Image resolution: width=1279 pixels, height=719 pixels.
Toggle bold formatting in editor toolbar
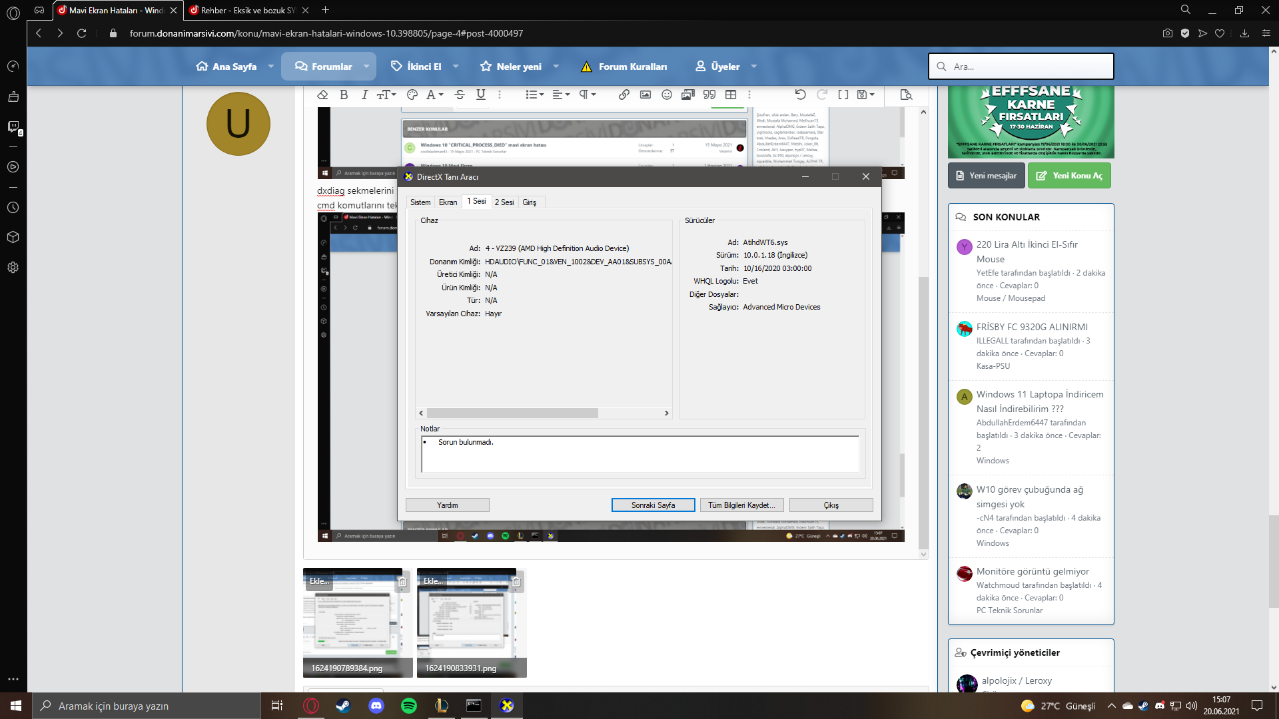(344, 95)
